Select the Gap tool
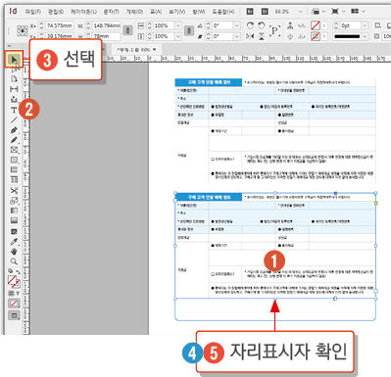391x377 pixels. [14, 89]
